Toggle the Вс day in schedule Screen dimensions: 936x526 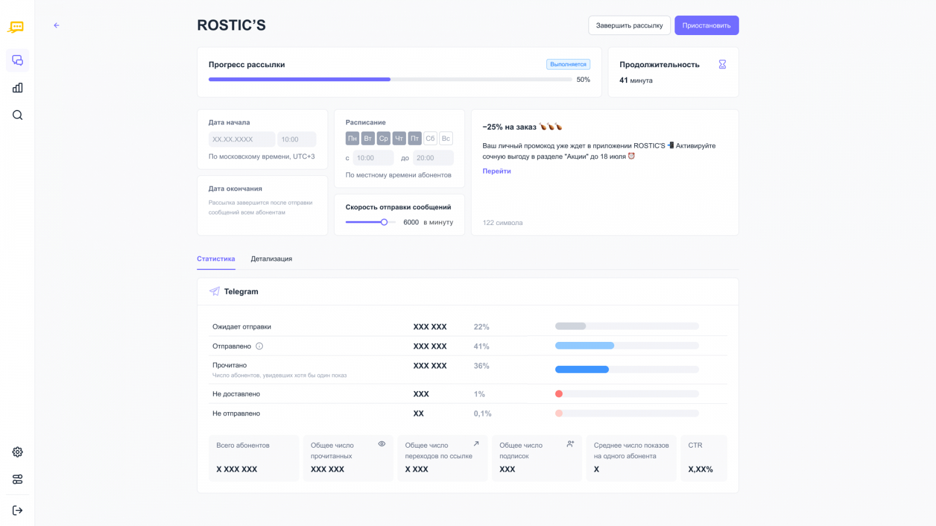point(446,139)
